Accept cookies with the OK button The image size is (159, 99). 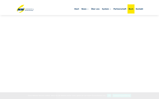(109, 96)
